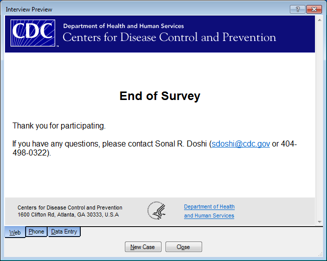The height and width of the screenshot is (261, 327).
Task: Click the scrollbar down arrow
Action: pos(319,221)
